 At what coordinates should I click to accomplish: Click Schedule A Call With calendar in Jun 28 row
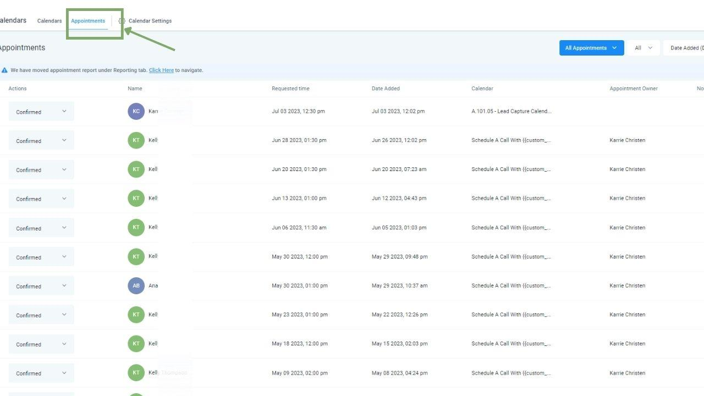pyautogui.click(x=512, y=140)
